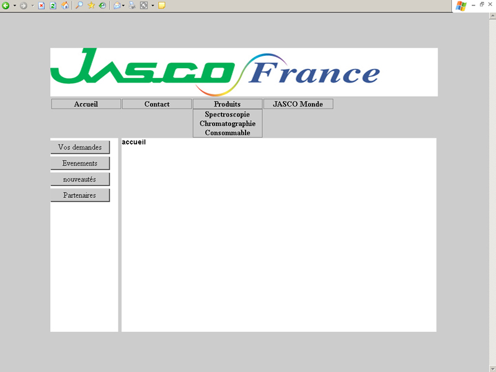Open the Back history dropdown arrow
496x372 pixels.
[14, 6]
